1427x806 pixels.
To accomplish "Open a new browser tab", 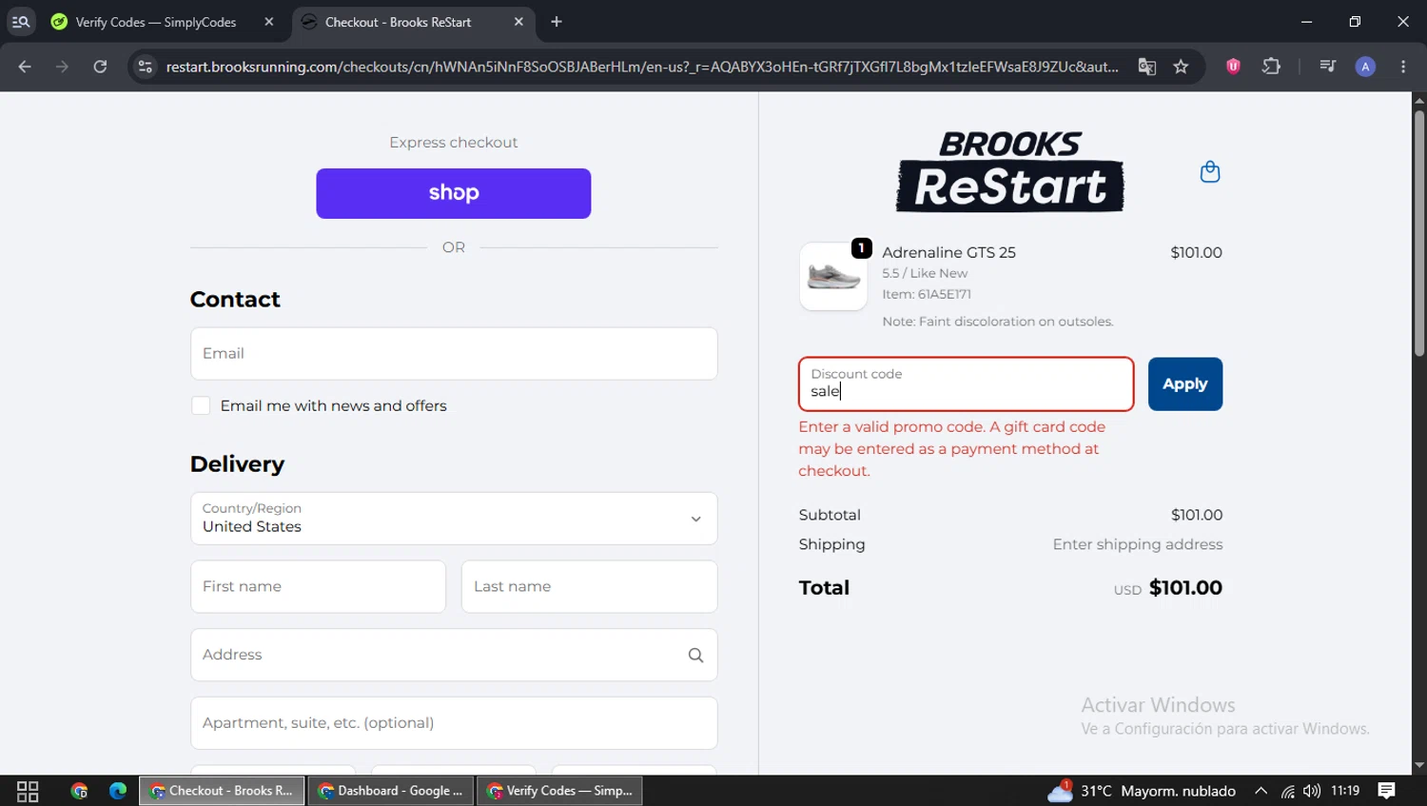I will point(557,22).
